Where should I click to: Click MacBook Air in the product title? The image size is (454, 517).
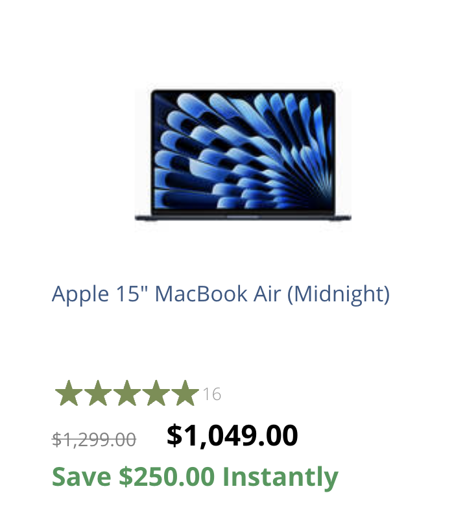(218, 294)
